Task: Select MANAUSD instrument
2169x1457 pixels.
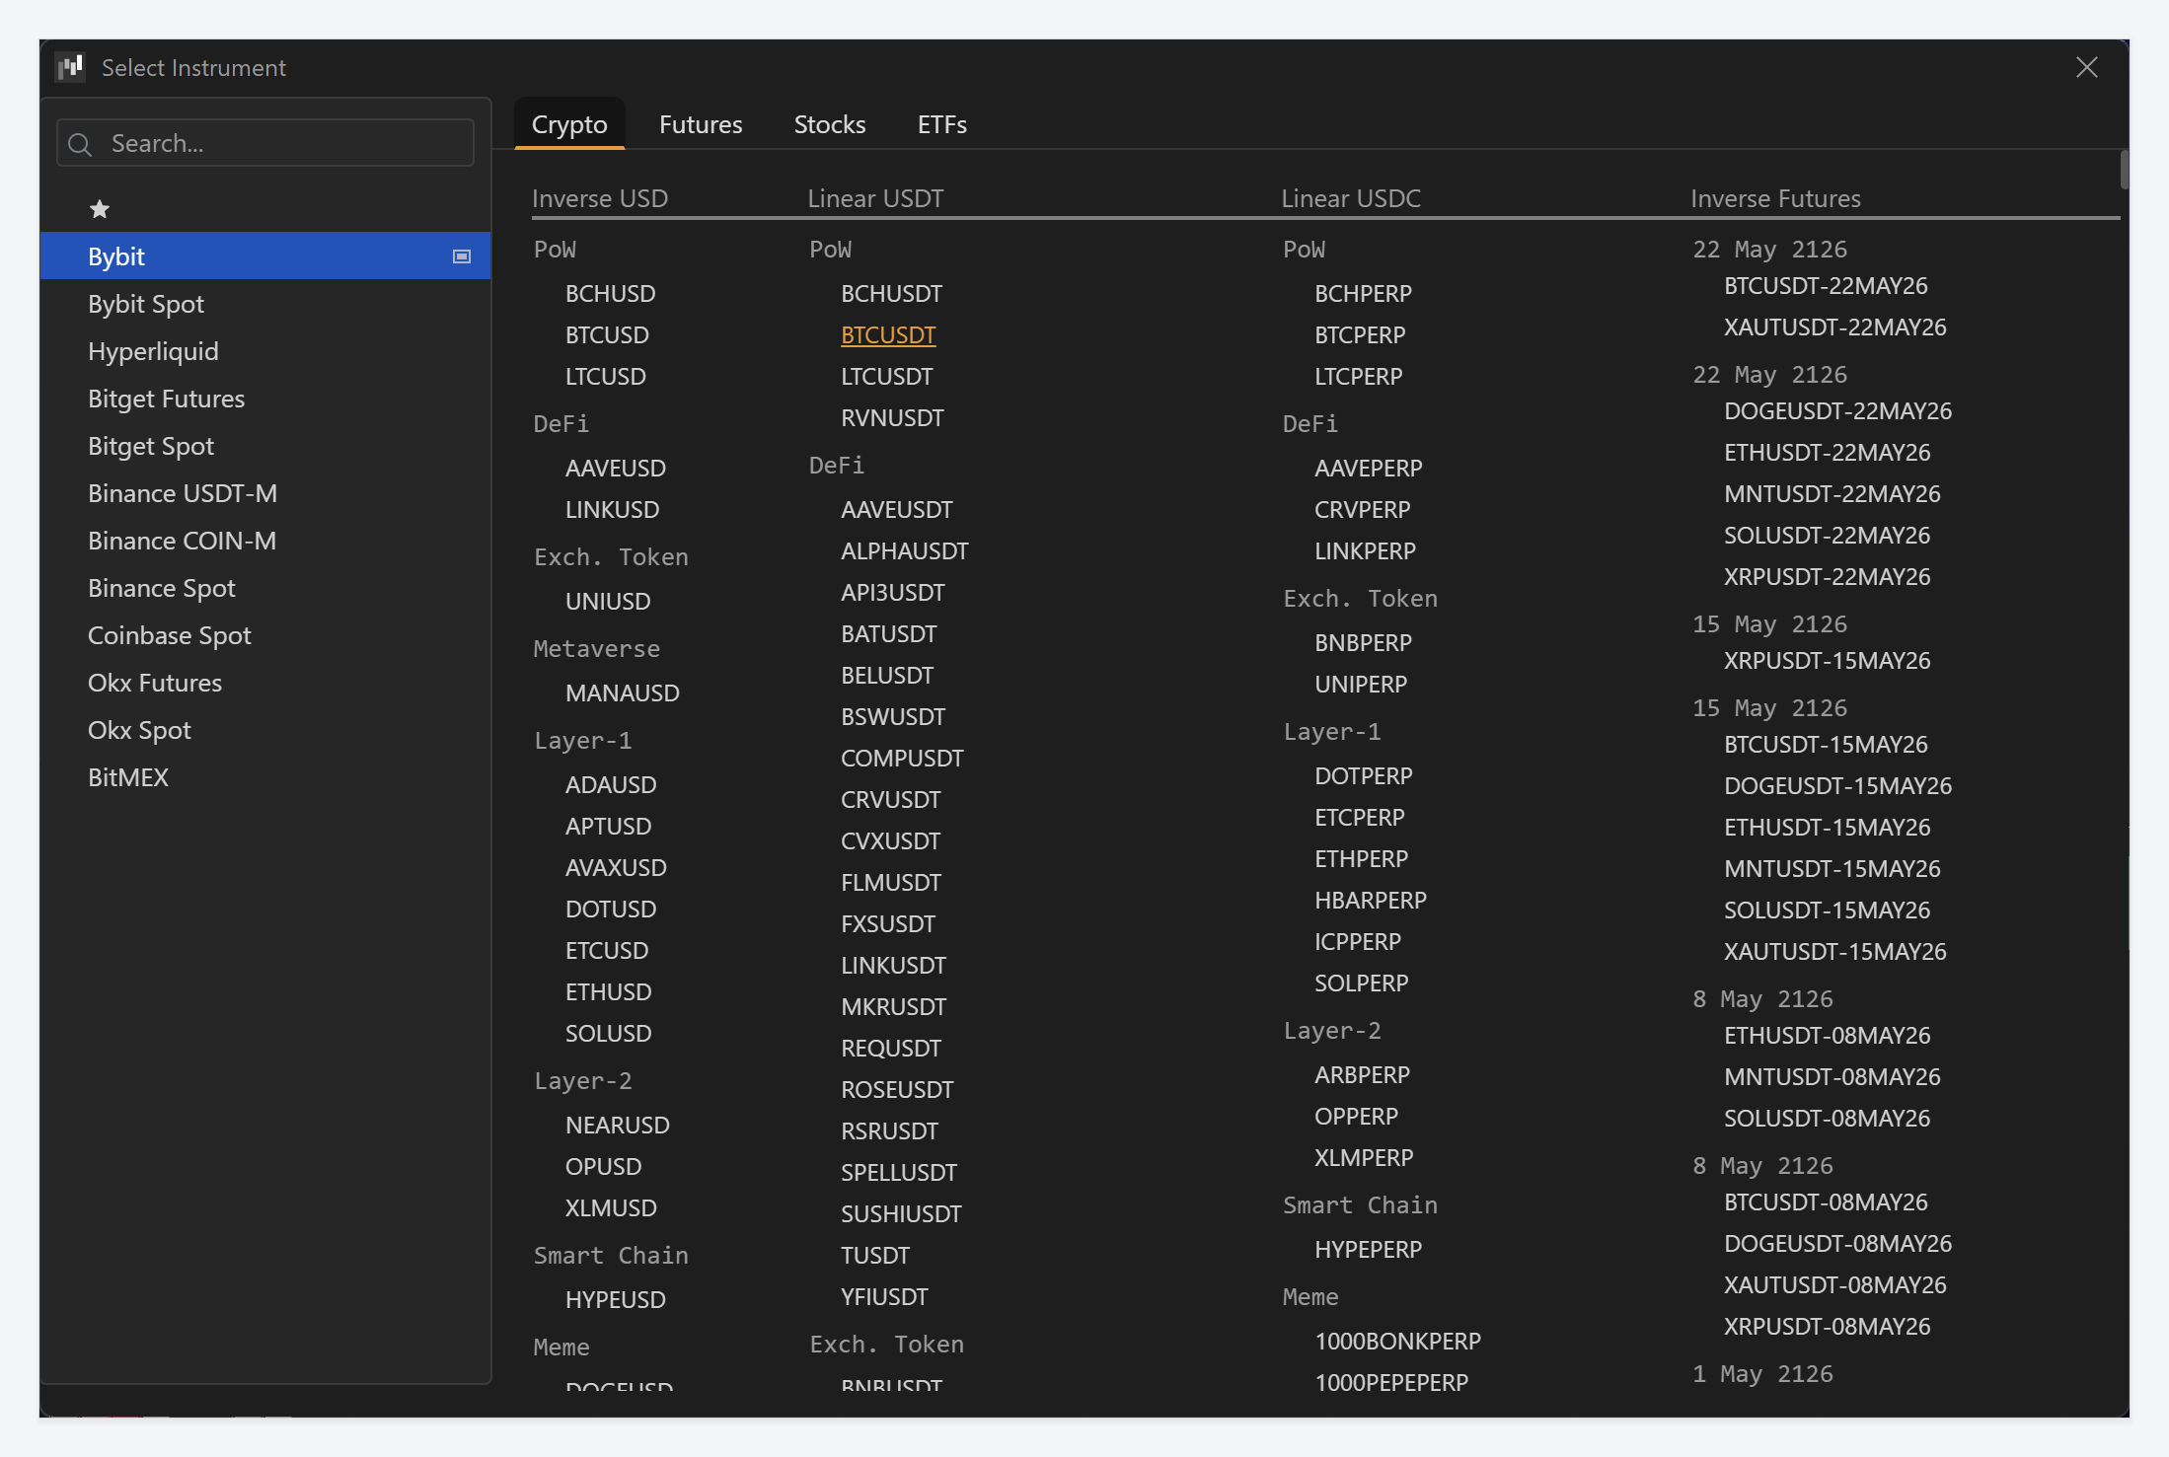Action: (623, 693)
